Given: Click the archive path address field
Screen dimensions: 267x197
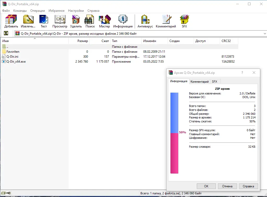Looking at the screenshot, I should pos(140,34).
